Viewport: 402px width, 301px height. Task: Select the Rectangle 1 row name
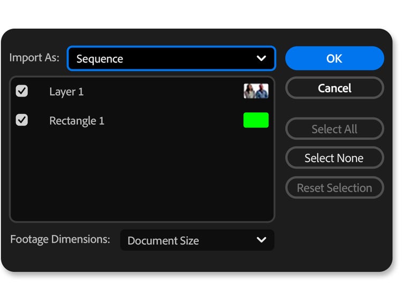point(77,121)
